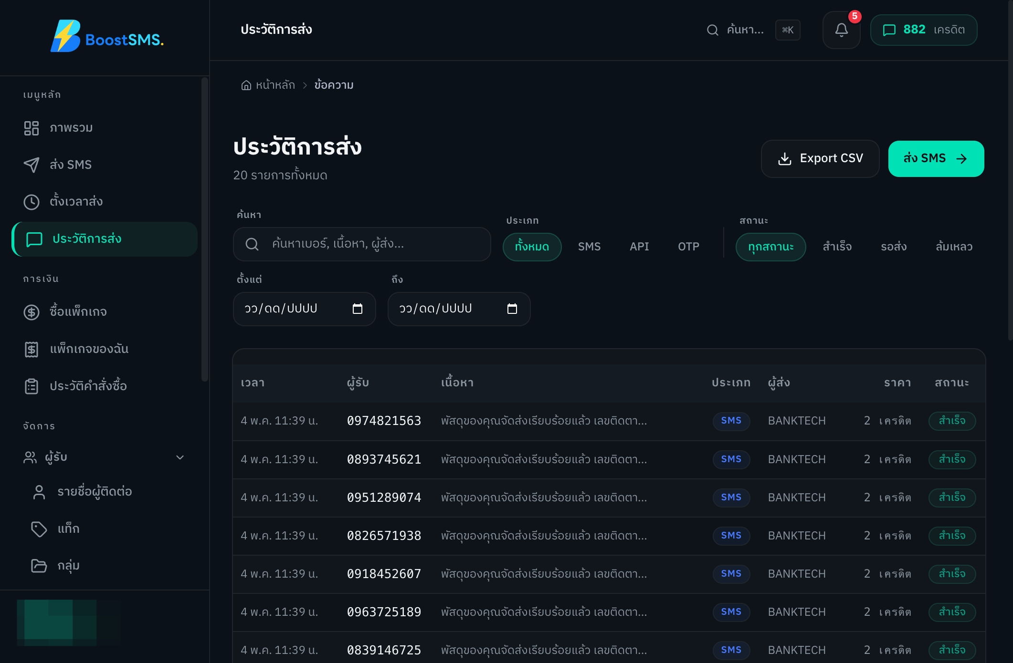Click Export CSV button
This screenshot has width=1013, height=663.
pos(820,158)
